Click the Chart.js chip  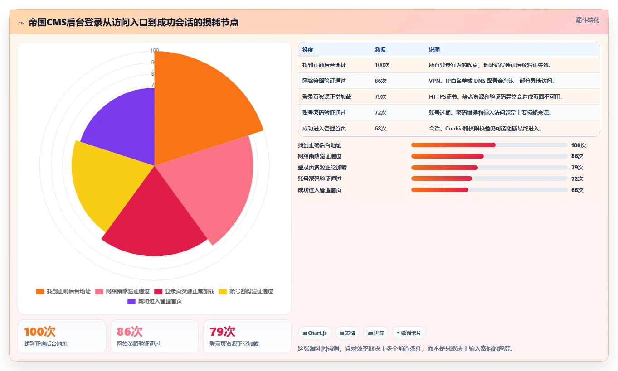click(315, 333)
